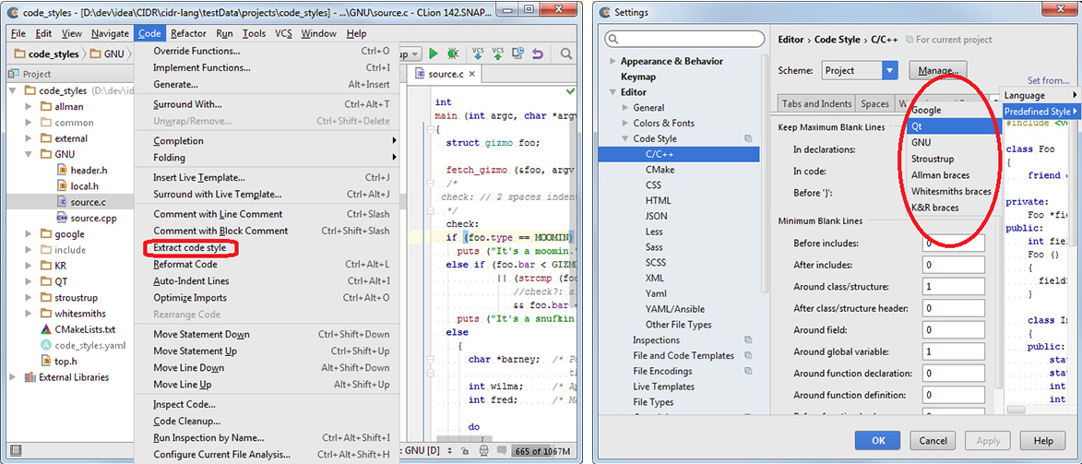
Task: Expand the QT folder
Action: tap(29, 281)
